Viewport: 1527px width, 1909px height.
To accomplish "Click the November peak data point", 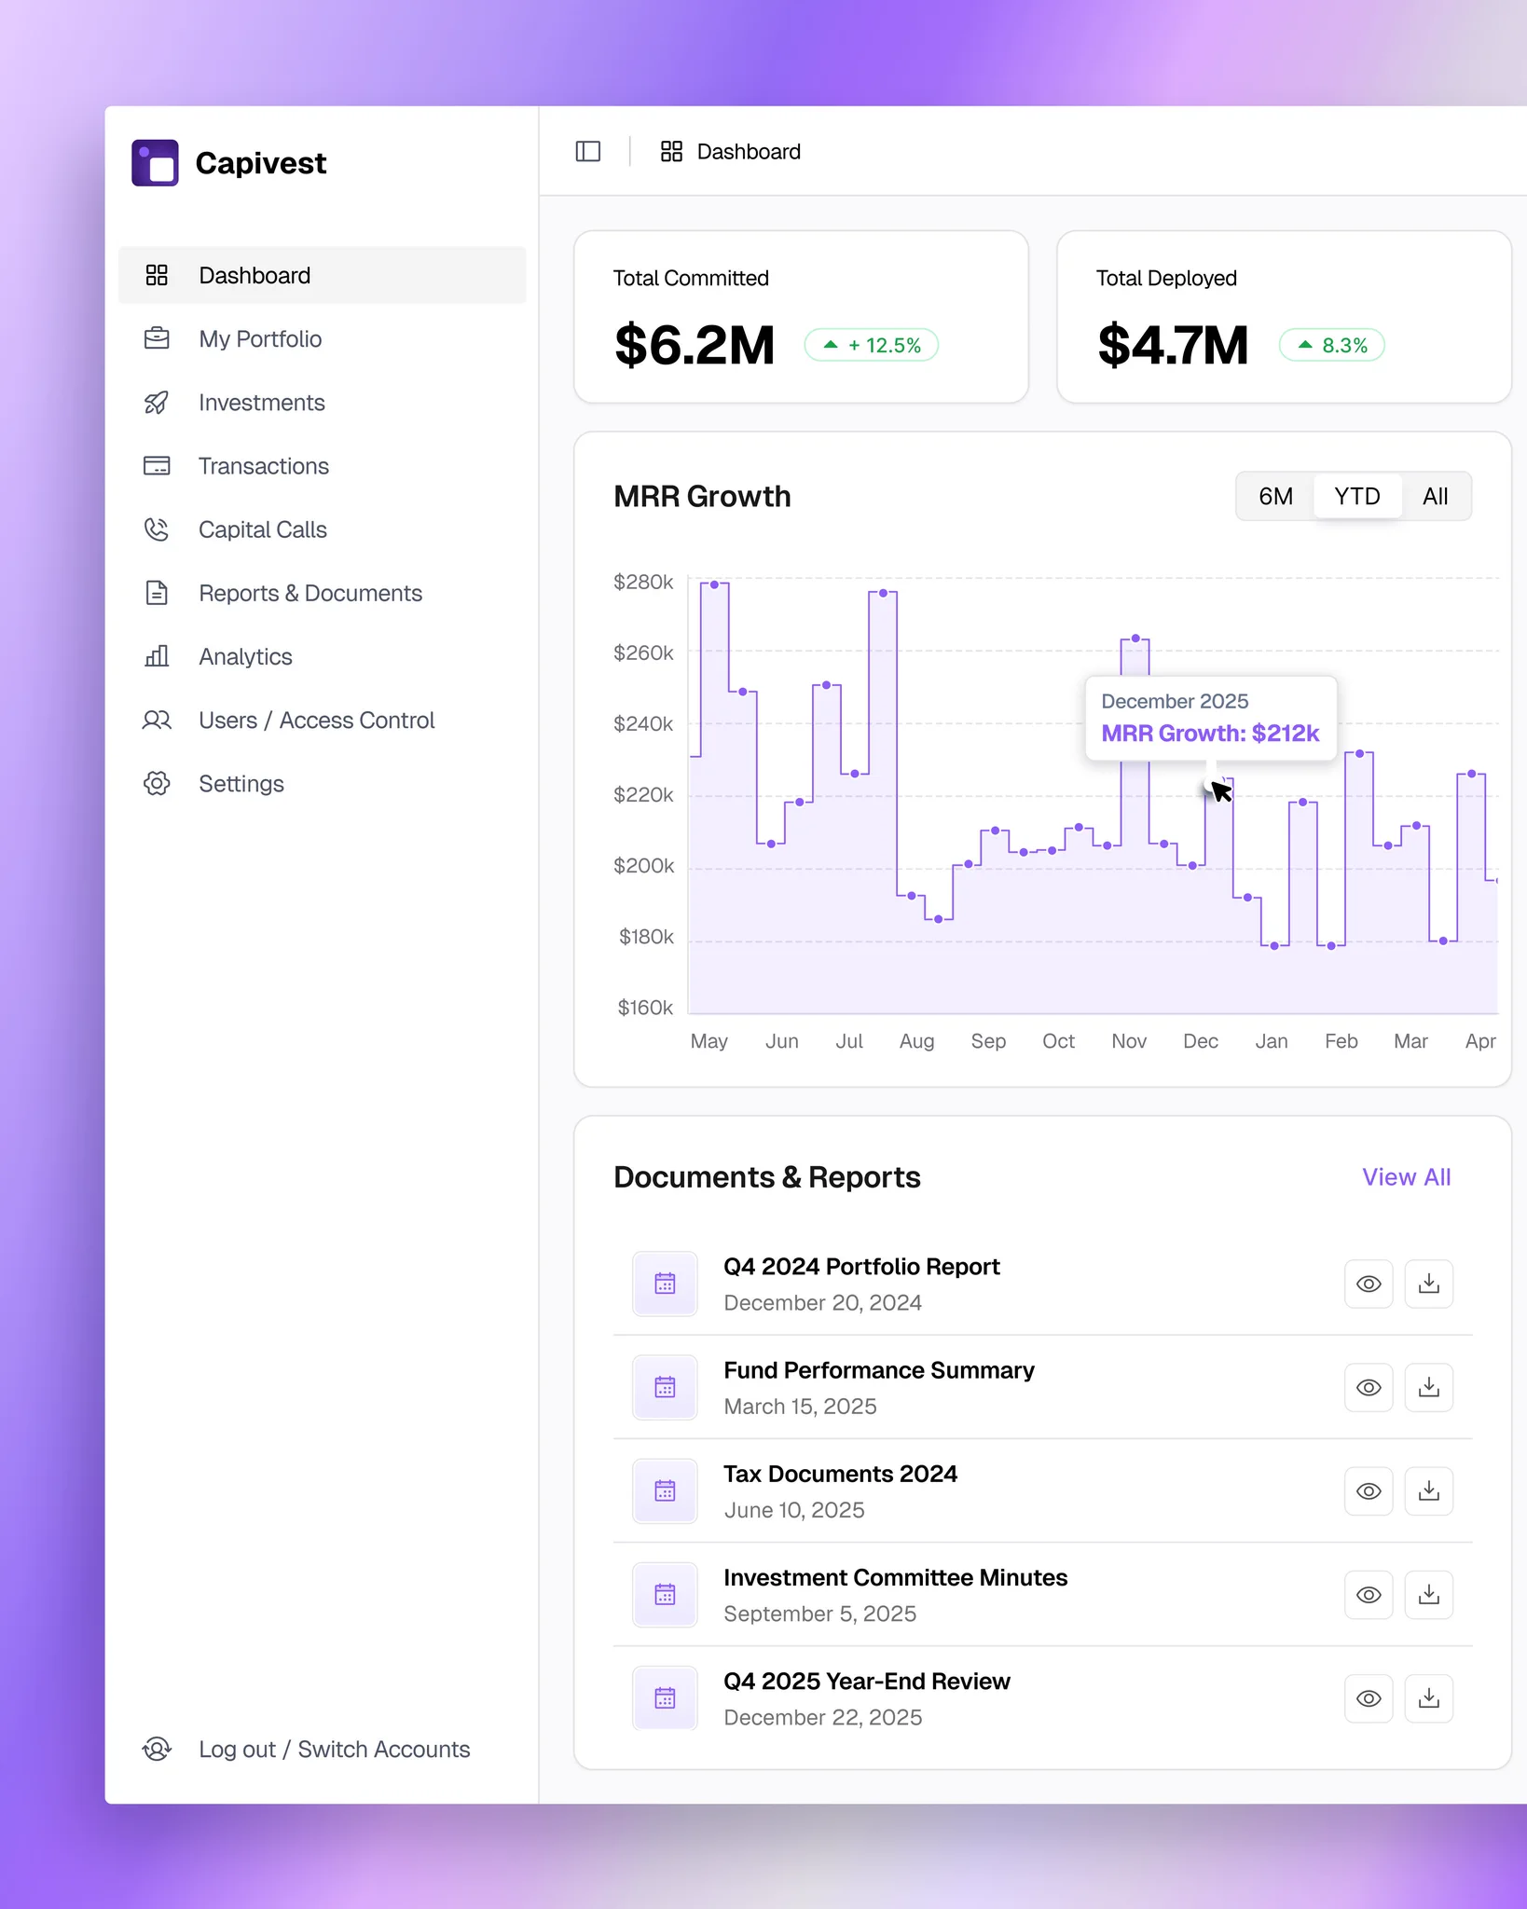I will click(1135, 639).
